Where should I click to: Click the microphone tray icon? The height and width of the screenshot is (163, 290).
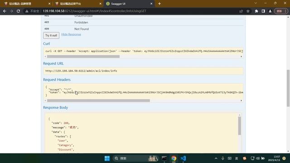[222, 158]
